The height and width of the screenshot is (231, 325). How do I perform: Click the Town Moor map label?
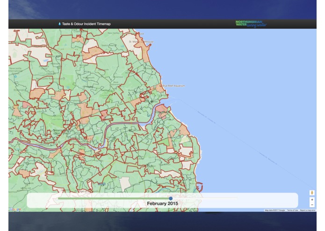pyautogui.click(x=57, y=120)
